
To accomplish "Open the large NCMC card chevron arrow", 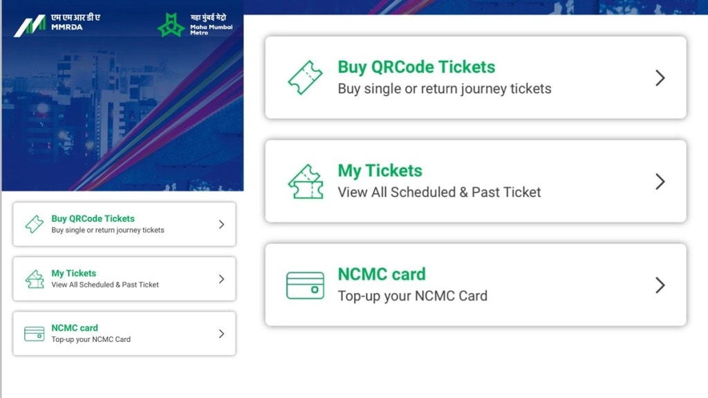I will [660, 285].
